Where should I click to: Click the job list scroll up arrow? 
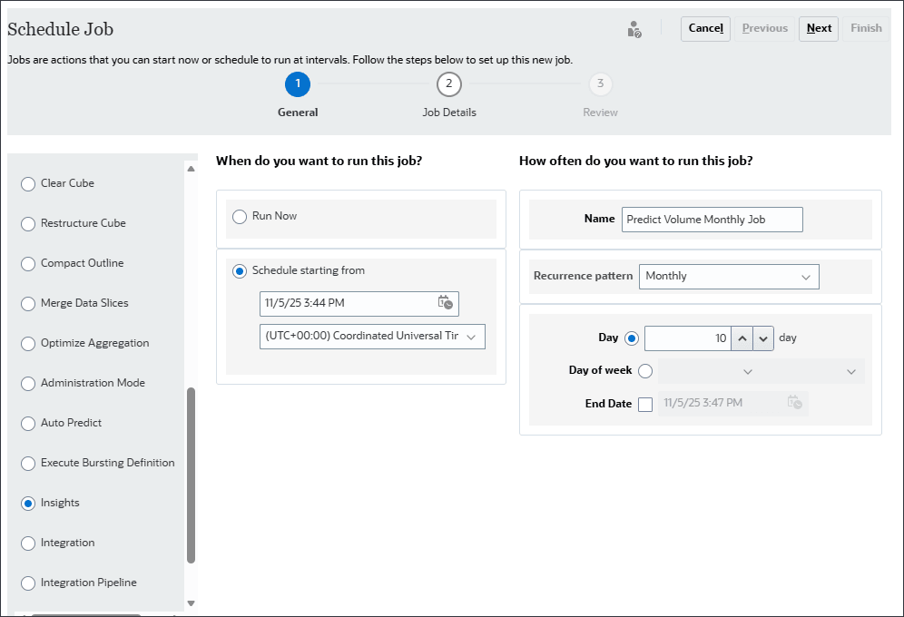(x=191, y=169)
